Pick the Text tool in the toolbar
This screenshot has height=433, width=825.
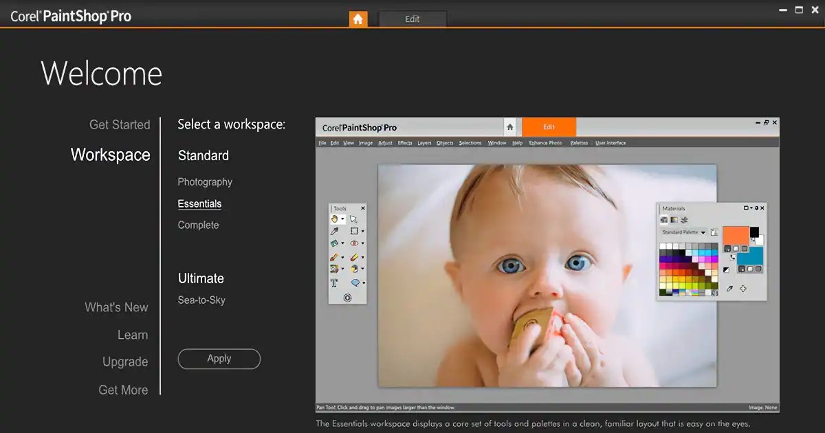pyautogui.click(x=334, y=282)
